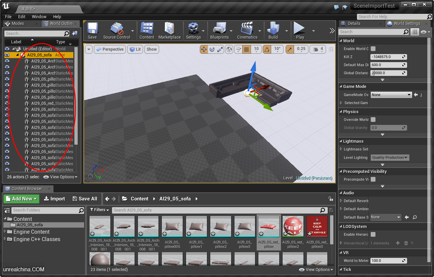Click the Import button
Screen dimensions: 434x277
(55, 199)
